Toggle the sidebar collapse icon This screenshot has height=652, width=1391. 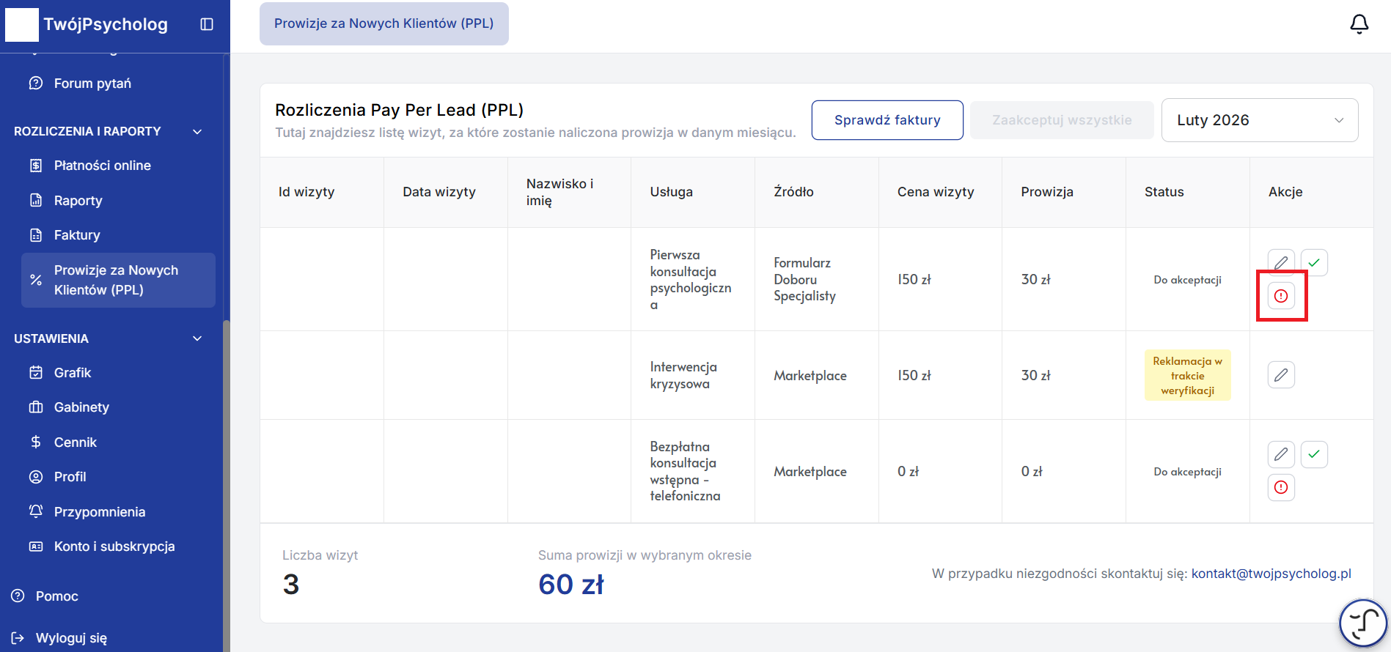[x=207, y=24]
